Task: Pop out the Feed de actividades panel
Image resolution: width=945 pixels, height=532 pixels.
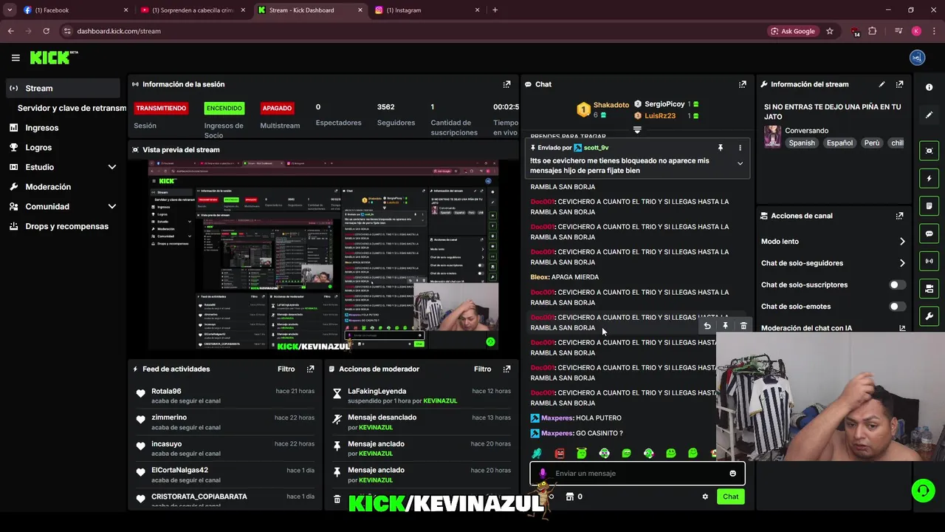Action: (310, 369)
